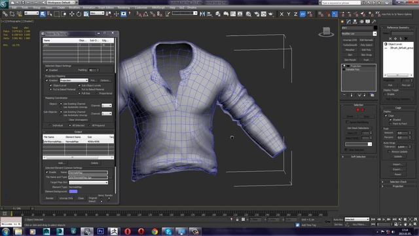
Task: Toggle Sub-Object Levels checkbox
Action: click(x=79, y=85)
